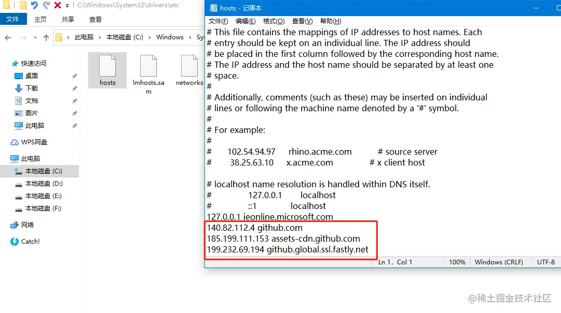Image resolution: width=561 pixels, height=313 pixels.
Task: Switch to the 主页 ribbon tab
Action: pos(40,19)
